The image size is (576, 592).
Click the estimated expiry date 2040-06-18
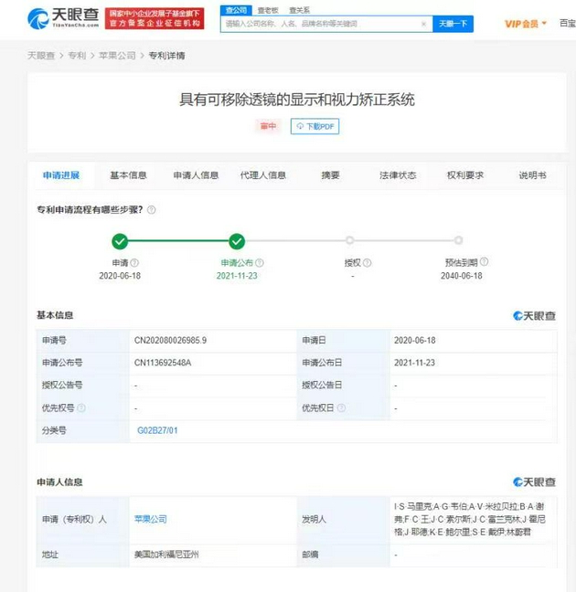462,276
